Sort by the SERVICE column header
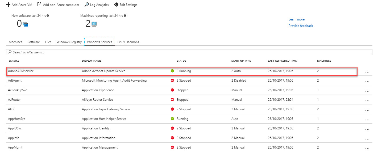The width and height of the screenshot is (378, 152). coord(14,61)
